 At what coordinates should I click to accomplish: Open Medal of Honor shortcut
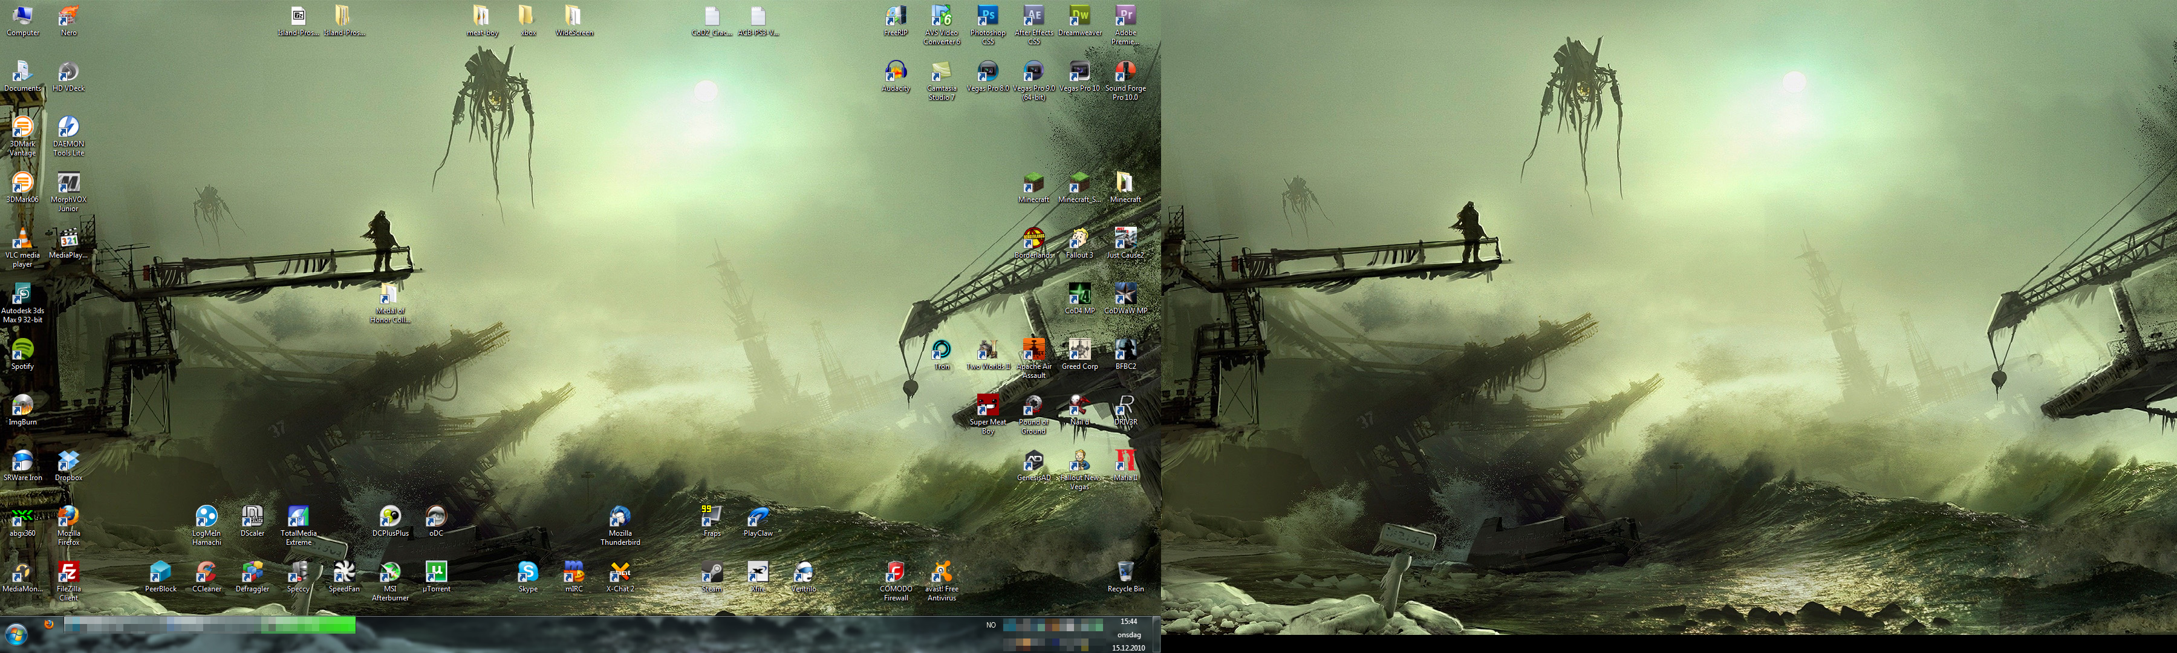389,304
